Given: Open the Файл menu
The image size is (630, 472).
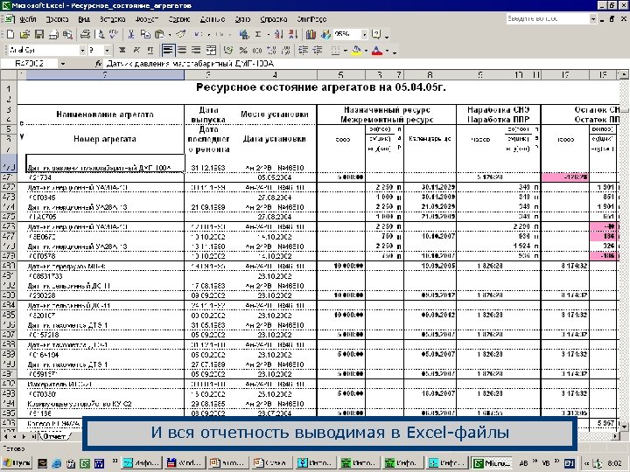Looking at the screenshot, I should coord(27,19).
